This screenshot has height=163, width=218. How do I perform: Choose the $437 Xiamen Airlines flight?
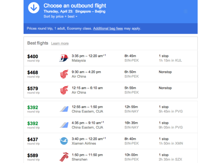pyautogui.click(x=33, y=139)
